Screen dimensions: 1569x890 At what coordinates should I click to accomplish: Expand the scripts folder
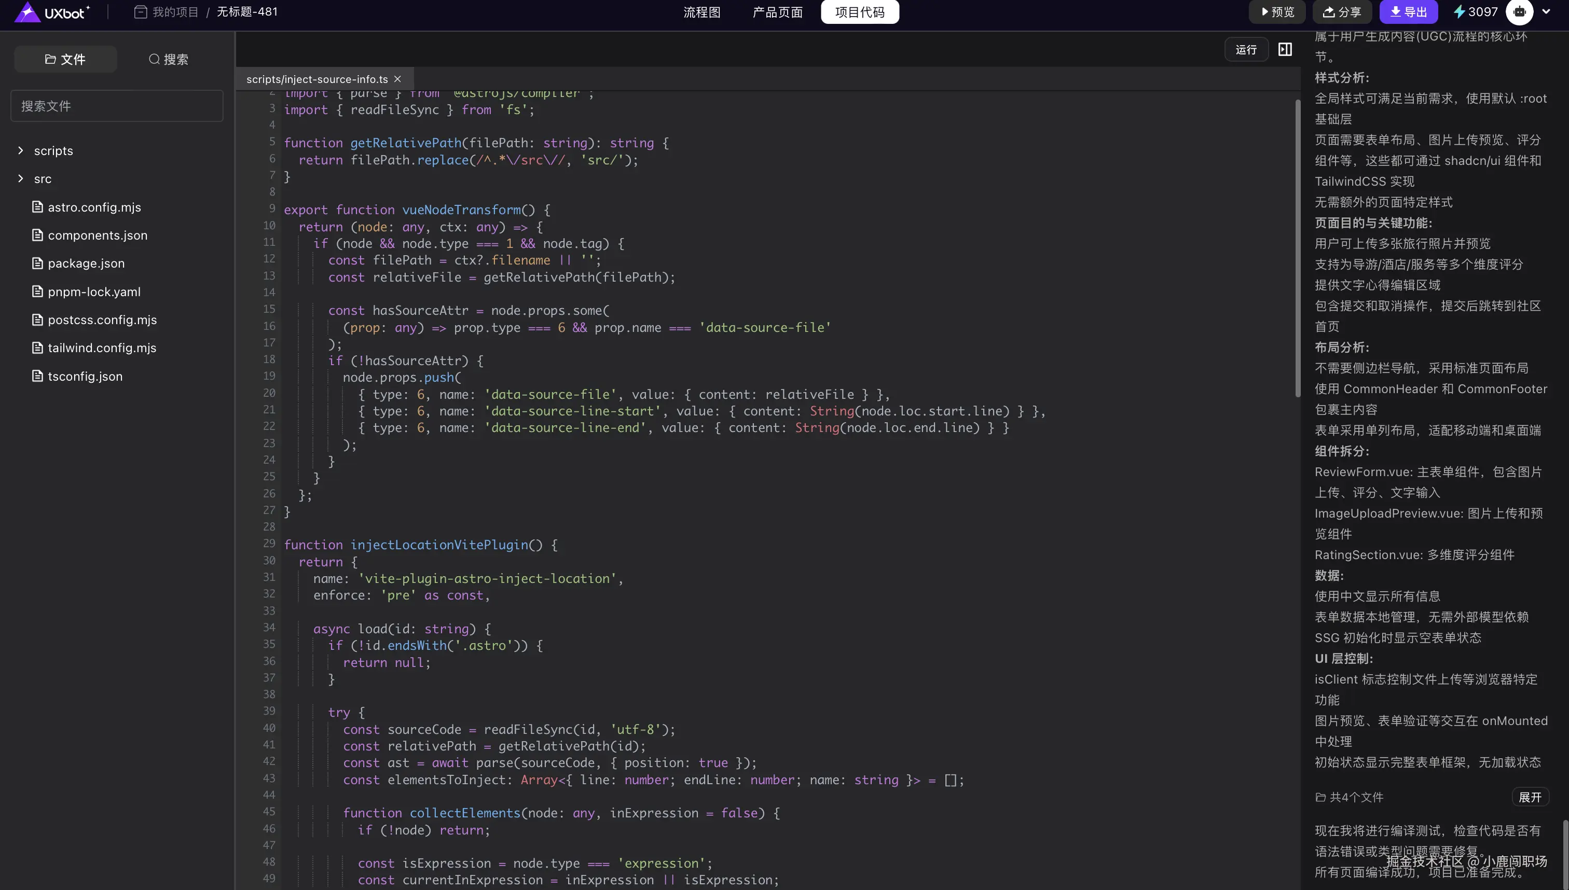[x=53, y=151]
